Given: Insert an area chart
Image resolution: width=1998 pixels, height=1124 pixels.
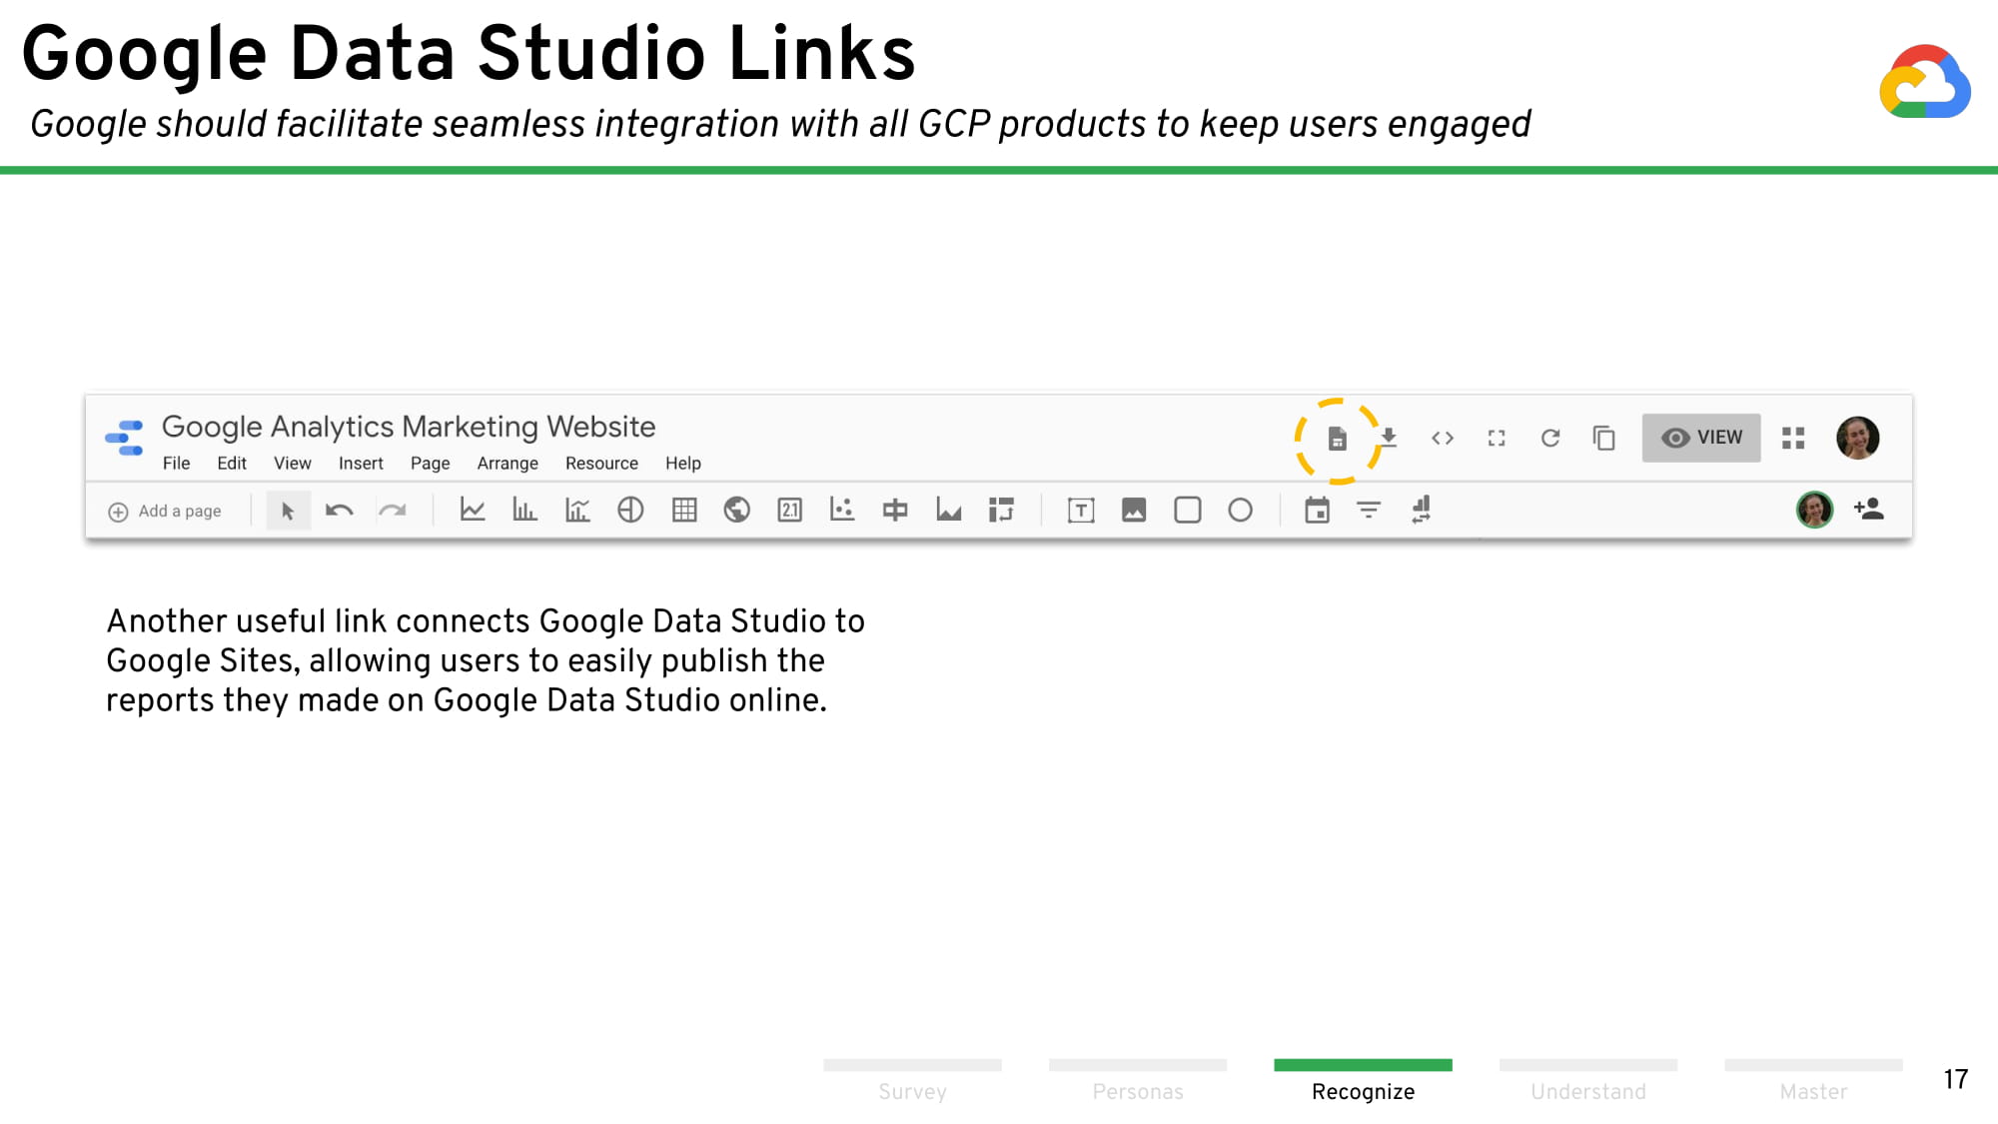Looking at the screenshot, I should click(x=948, y=510).
